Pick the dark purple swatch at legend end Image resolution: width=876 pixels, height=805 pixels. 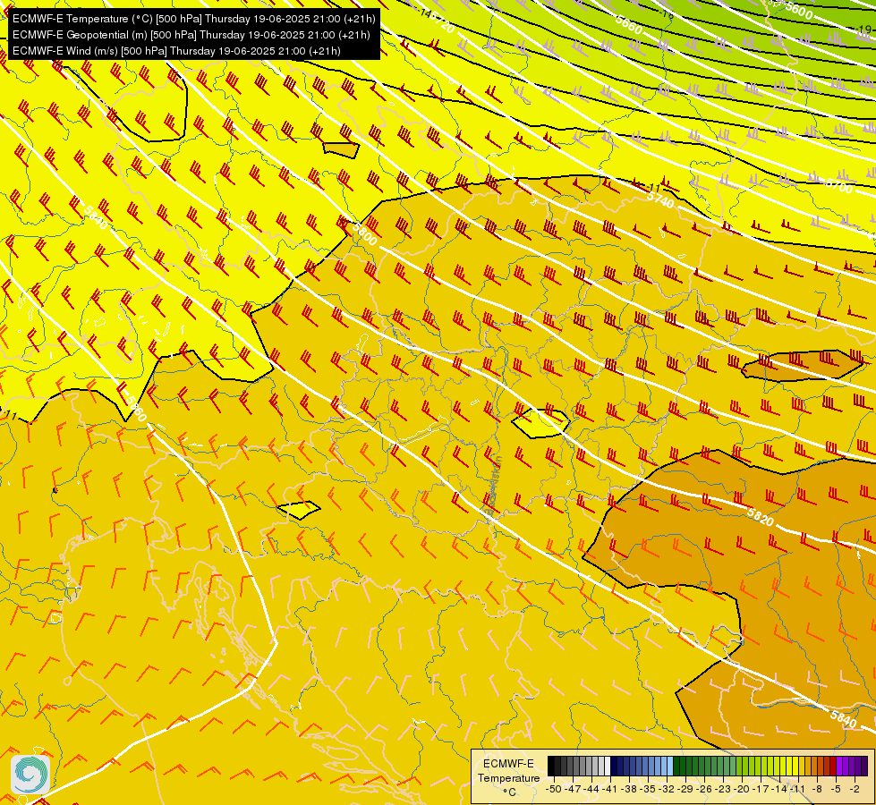[x=865, y=766]
